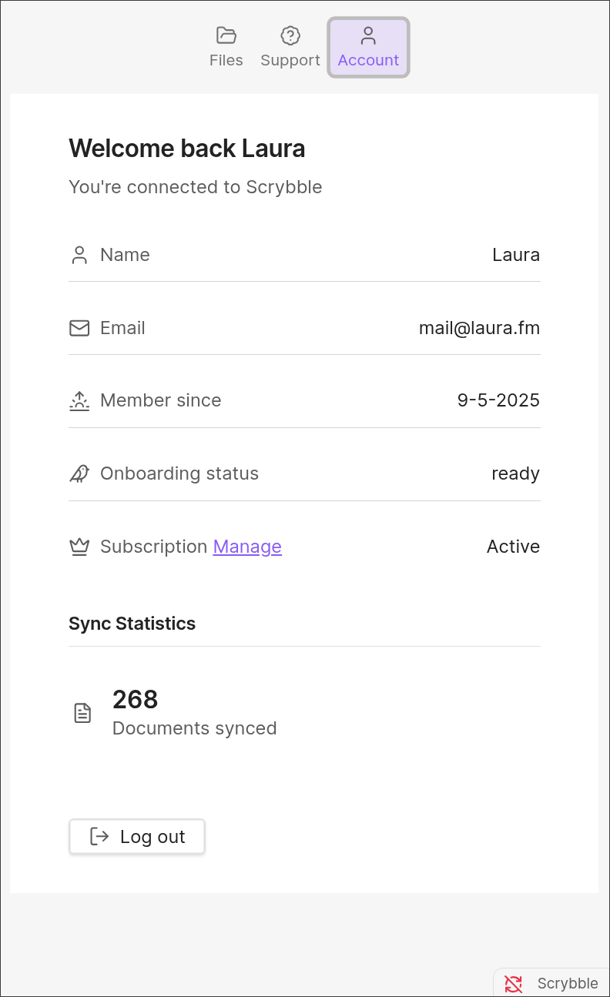Click the 268 documents synced count
Viewport: 610px width, 997px height.
tap(136, 699)
